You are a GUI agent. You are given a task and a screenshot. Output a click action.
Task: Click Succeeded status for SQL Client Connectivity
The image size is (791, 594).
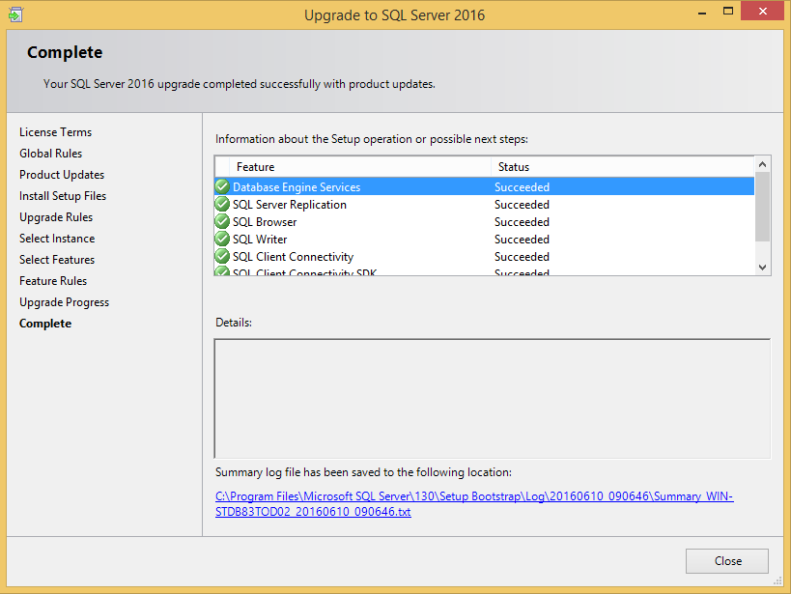point(522,257)
